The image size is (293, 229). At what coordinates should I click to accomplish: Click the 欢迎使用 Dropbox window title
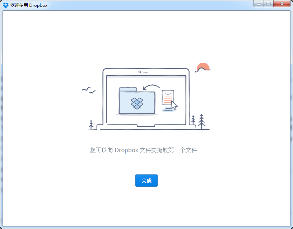pyautogui.click(x=29, y=5)
